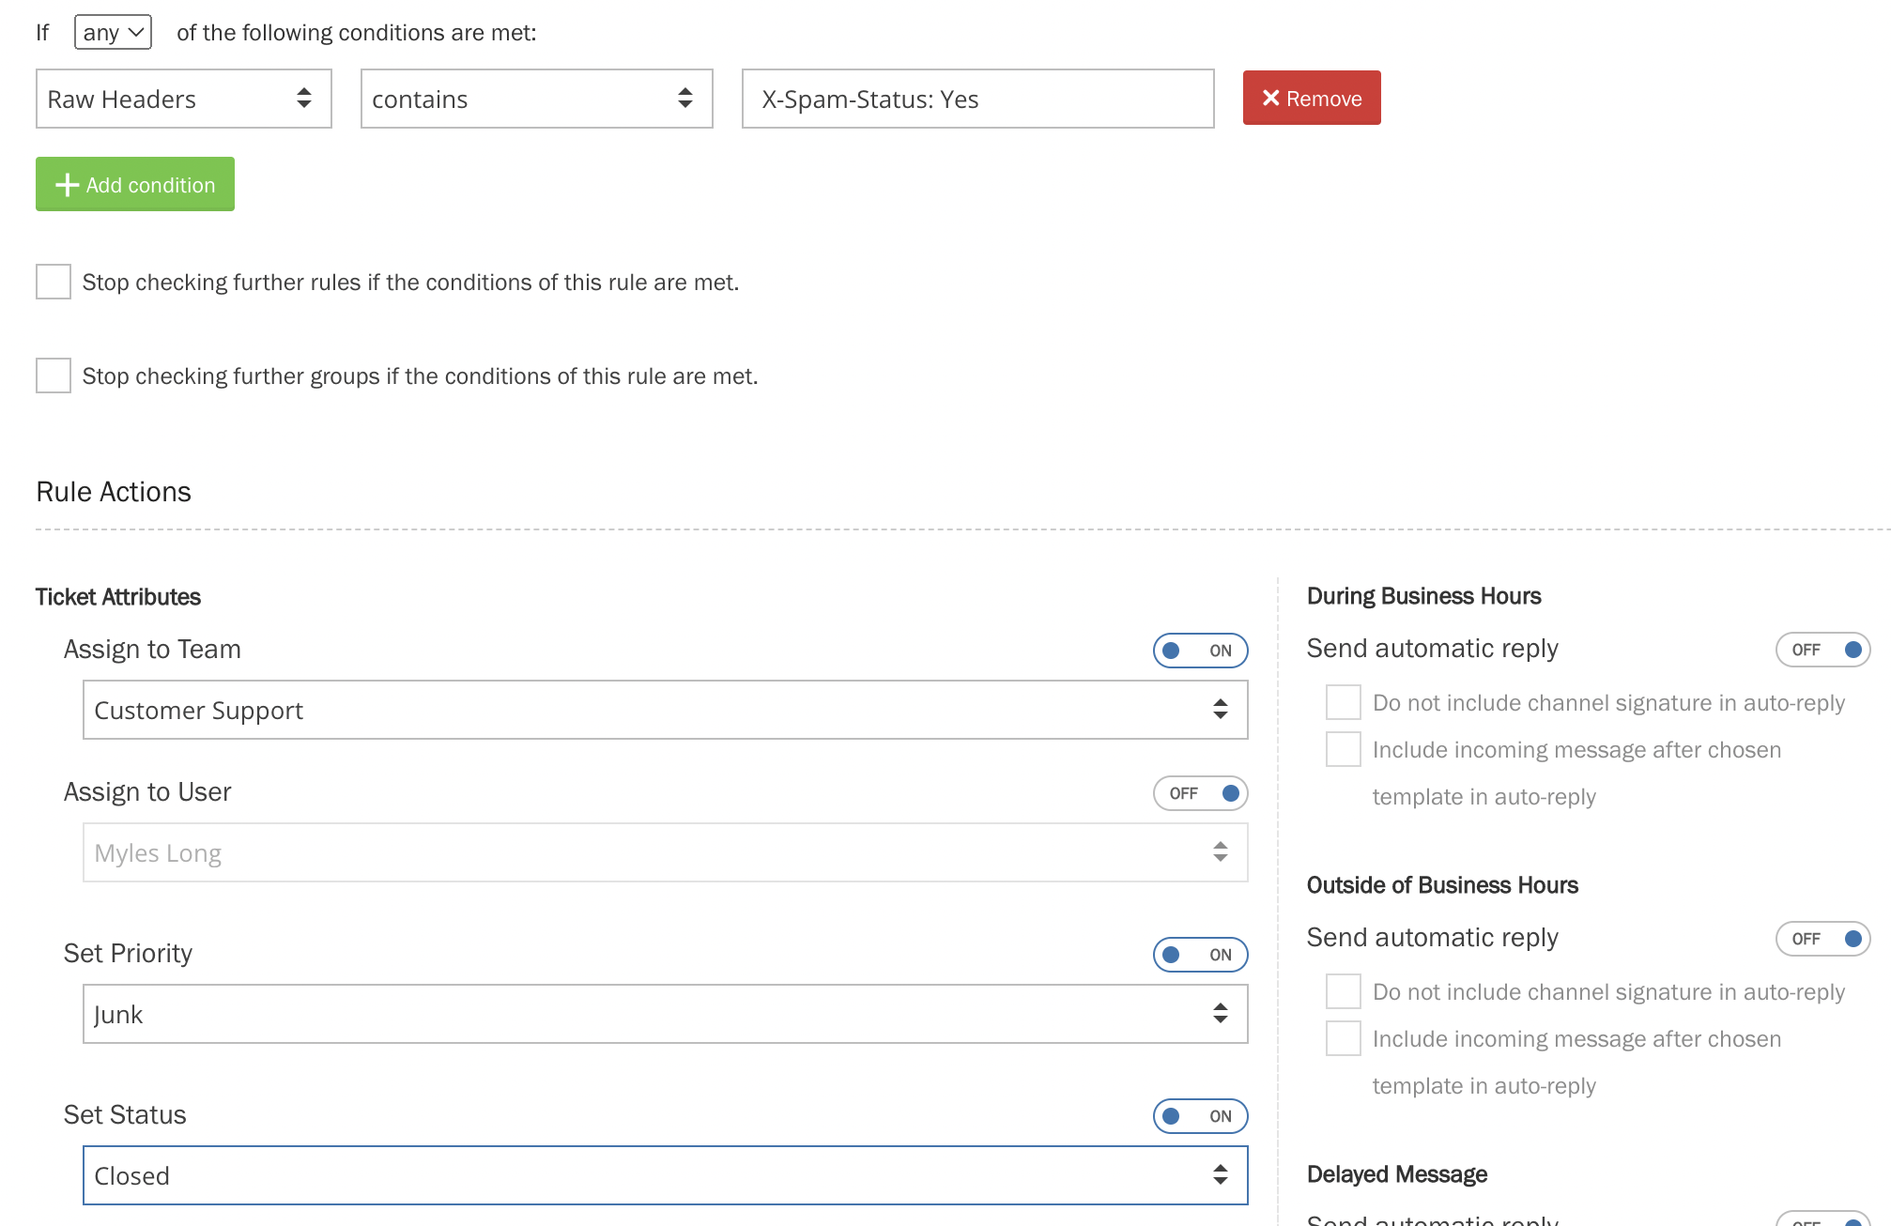Screen dimensions: 1891x1226
Task: Check Stop checking further groups checkbox
Action: (x=54, y=375)
